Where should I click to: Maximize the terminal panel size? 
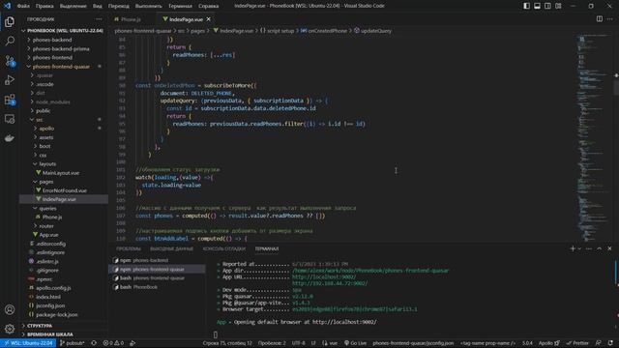pos(600,248)
